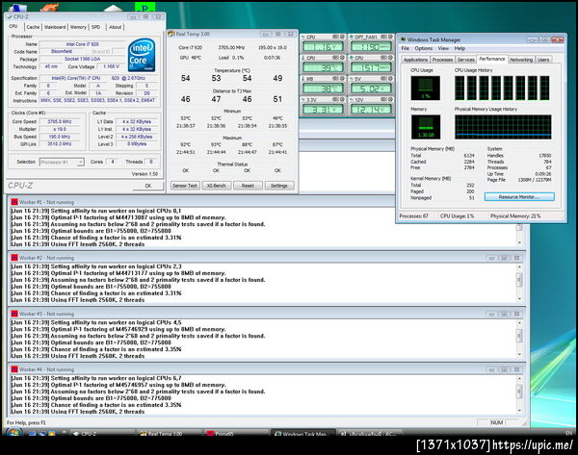Click Prime95 Worker #1 window red icon

click(x=14, y=202)
